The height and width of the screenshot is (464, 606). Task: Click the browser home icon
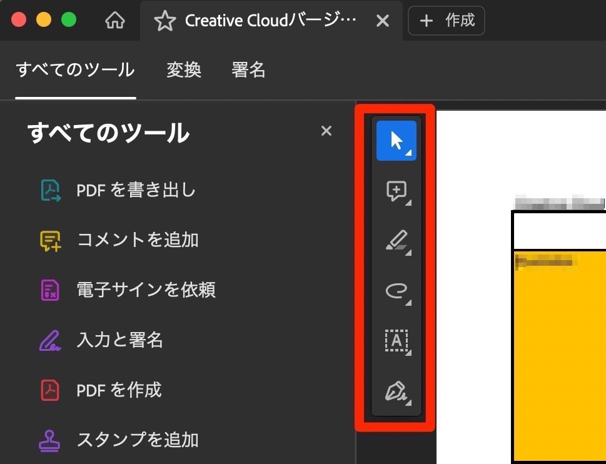point(114,20)
